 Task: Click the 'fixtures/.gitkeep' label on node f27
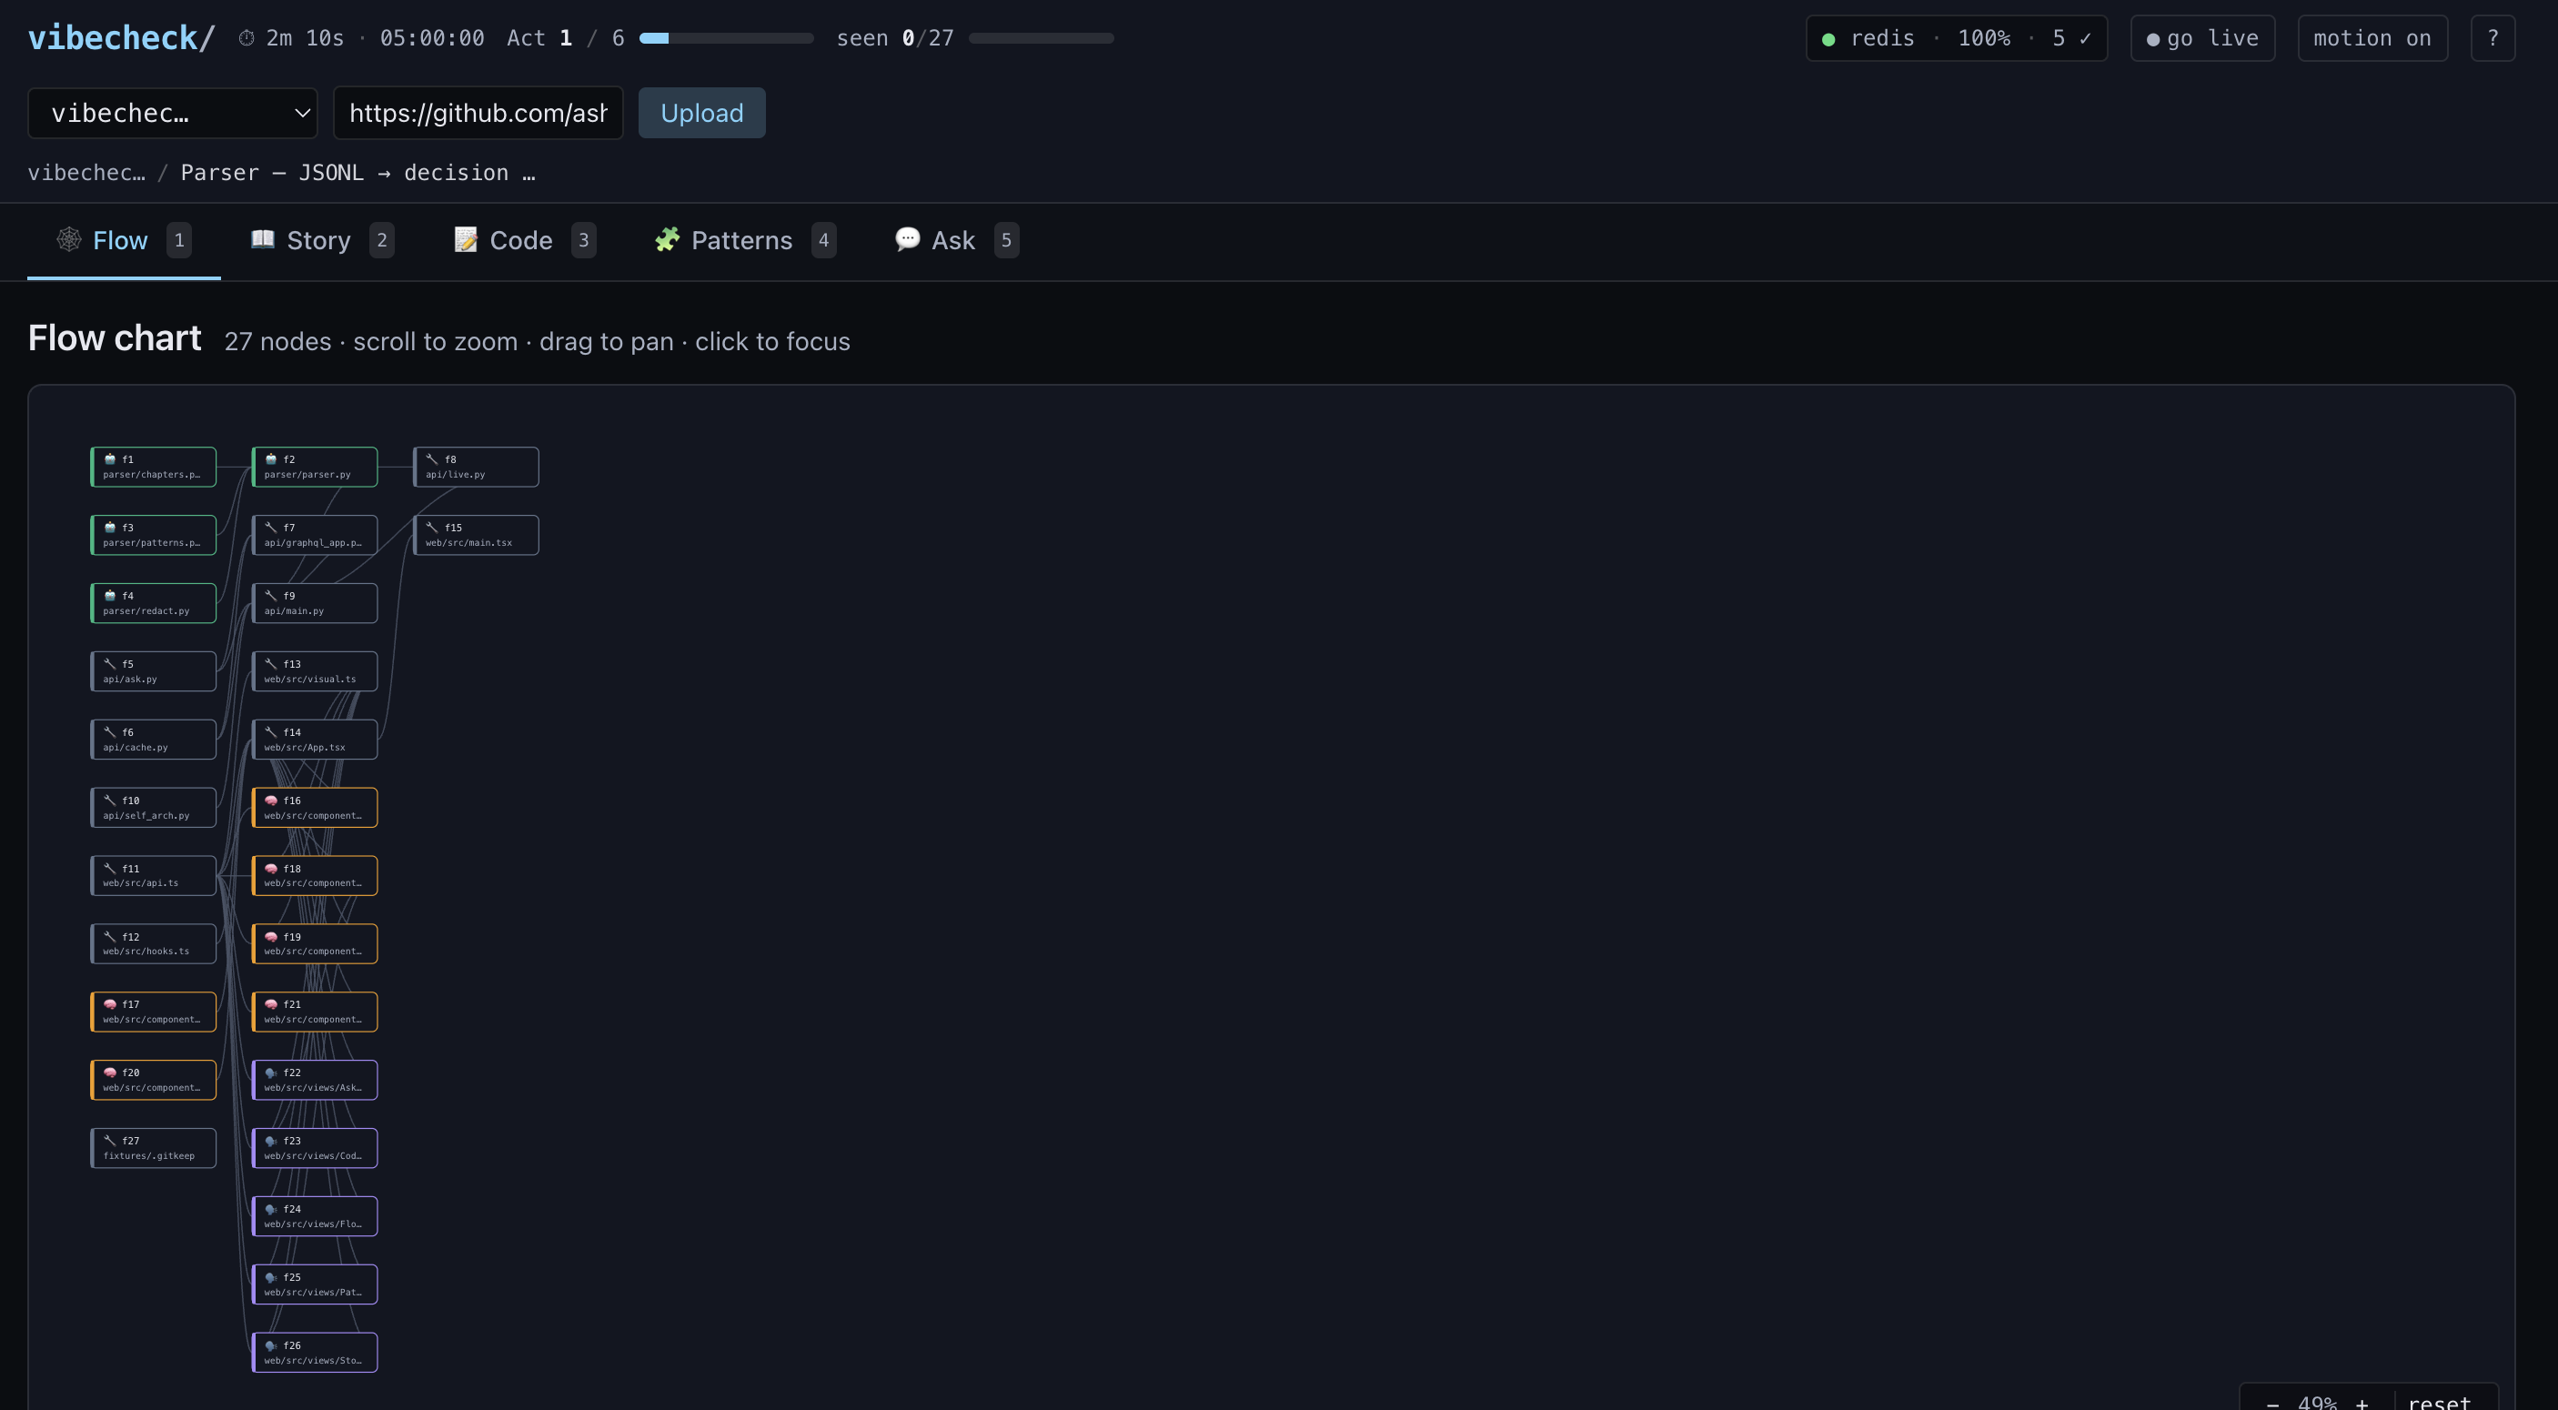point(149,1156)
